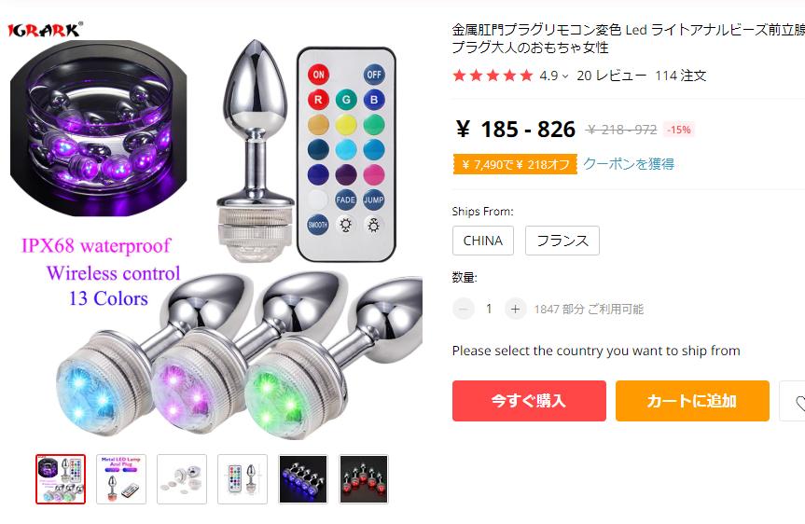
Task: Decrease quantity with the minus button
Action: [x=463, y=309]
